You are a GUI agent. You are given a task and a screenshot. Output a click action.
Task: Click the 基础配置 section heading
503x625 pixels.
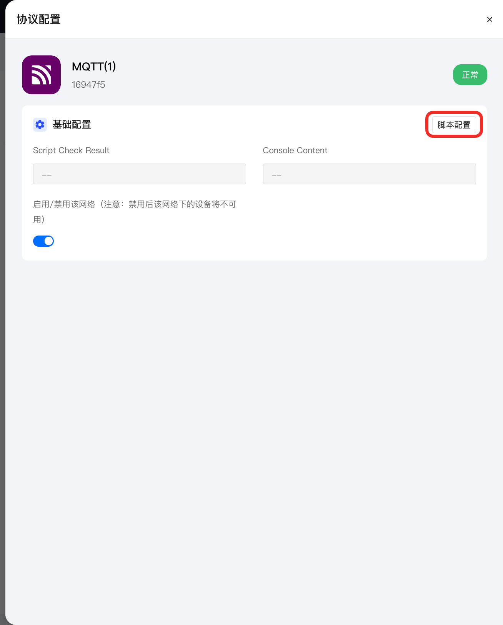tap(72, 125)
